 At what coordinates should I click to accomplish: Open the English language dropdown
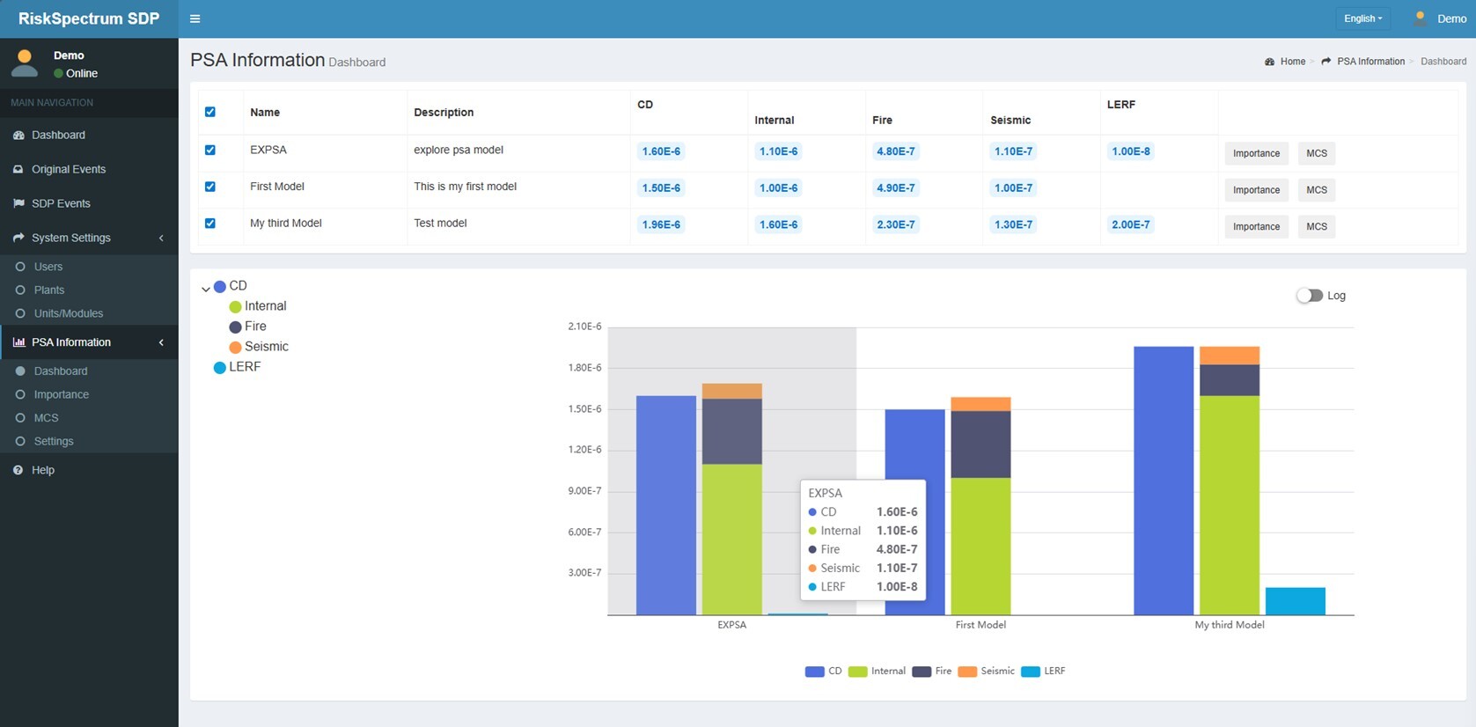tap(1362, 18)
